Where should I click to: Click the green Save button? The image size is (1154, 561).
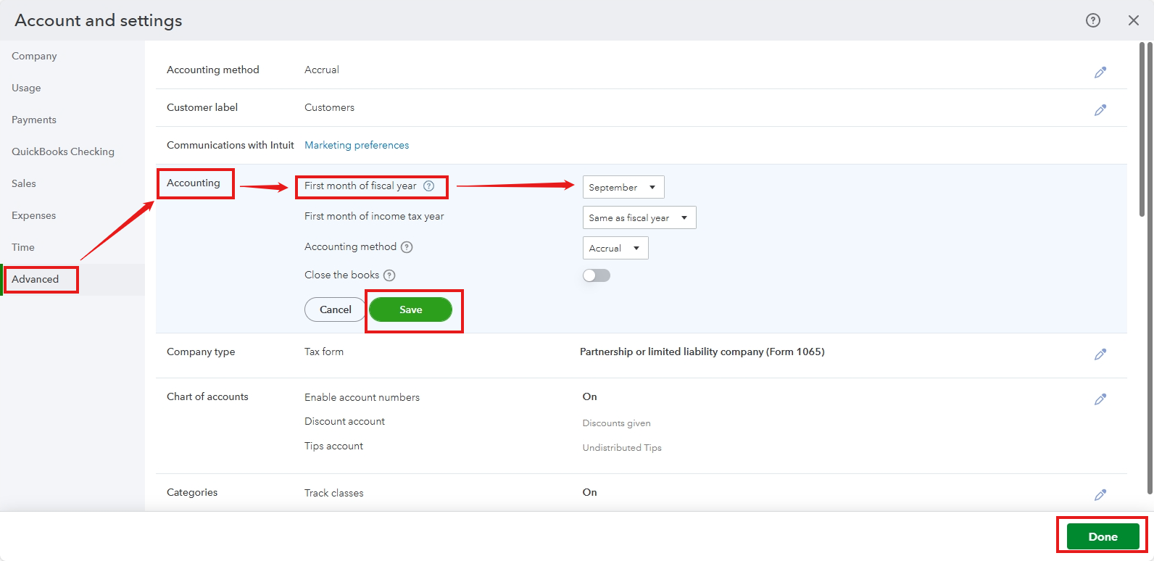tap(410, 309)
